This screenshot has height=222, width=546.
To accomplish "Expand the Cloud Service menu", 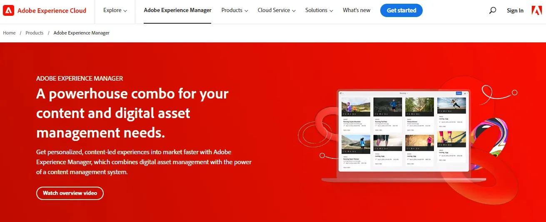I will pos(277,10).
